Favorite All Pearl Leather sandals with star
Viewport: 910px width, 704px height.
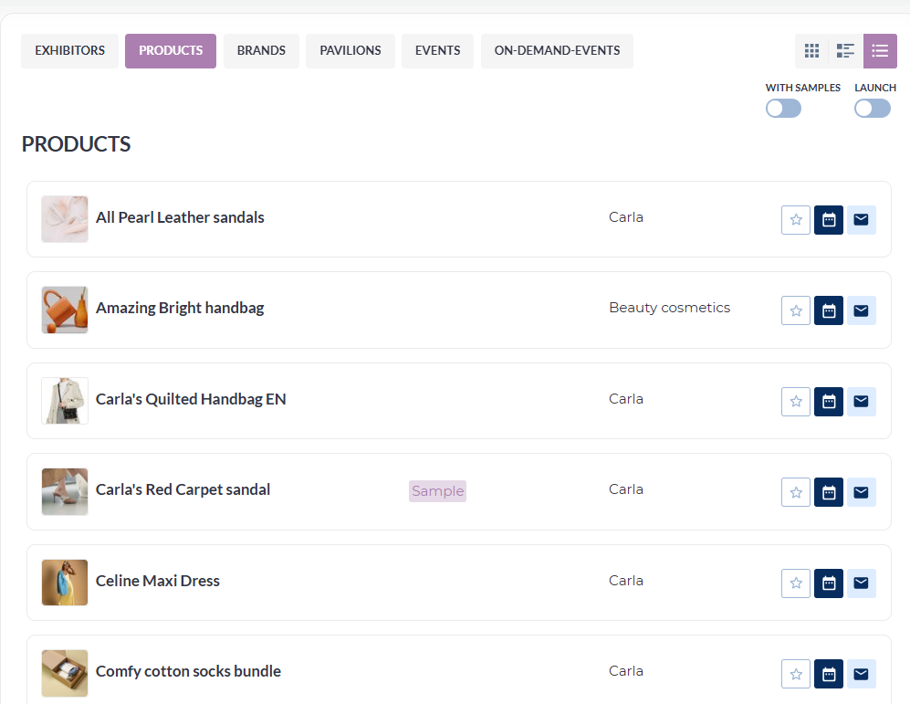pyautogui.click(x=796, y=220)
